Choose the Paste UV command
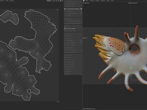Screen dimensions: 147x110 (69, 57)
